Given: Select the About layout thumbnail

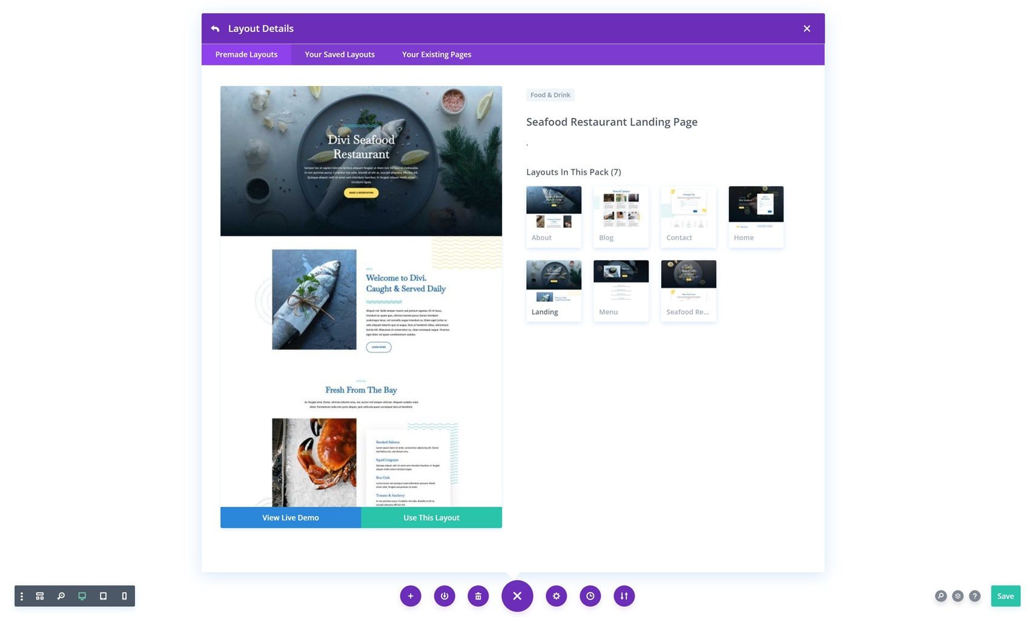Looking at the screenshot, I should (x=553, y=216).
